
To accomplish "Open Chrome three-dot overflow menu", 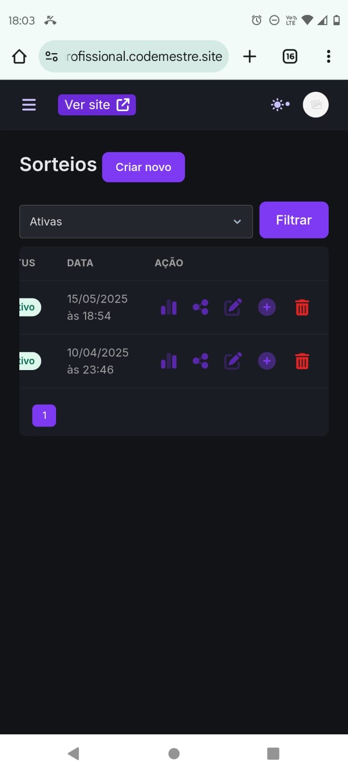I will [329, 57].
